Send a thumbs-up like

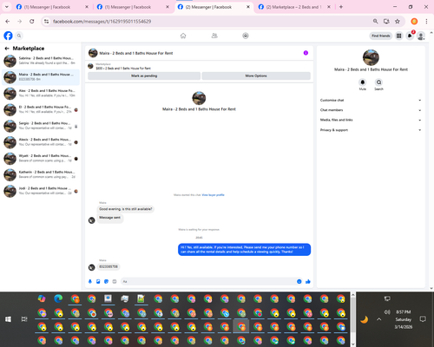pos(308,281)
